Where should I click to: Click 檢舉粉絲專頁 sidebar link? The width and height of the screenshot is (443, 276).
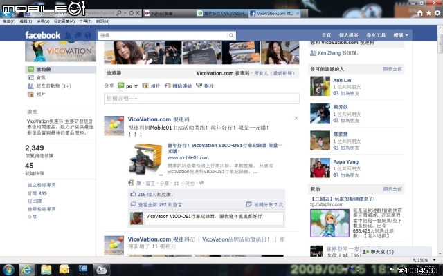pyautogui.click(x=42, y=209)
